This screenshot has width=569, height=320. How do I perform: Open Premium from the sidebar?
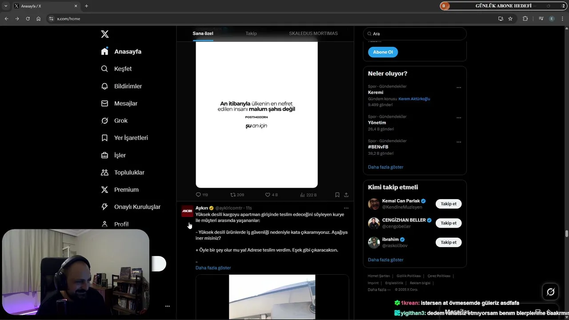(x=120, y=190)
